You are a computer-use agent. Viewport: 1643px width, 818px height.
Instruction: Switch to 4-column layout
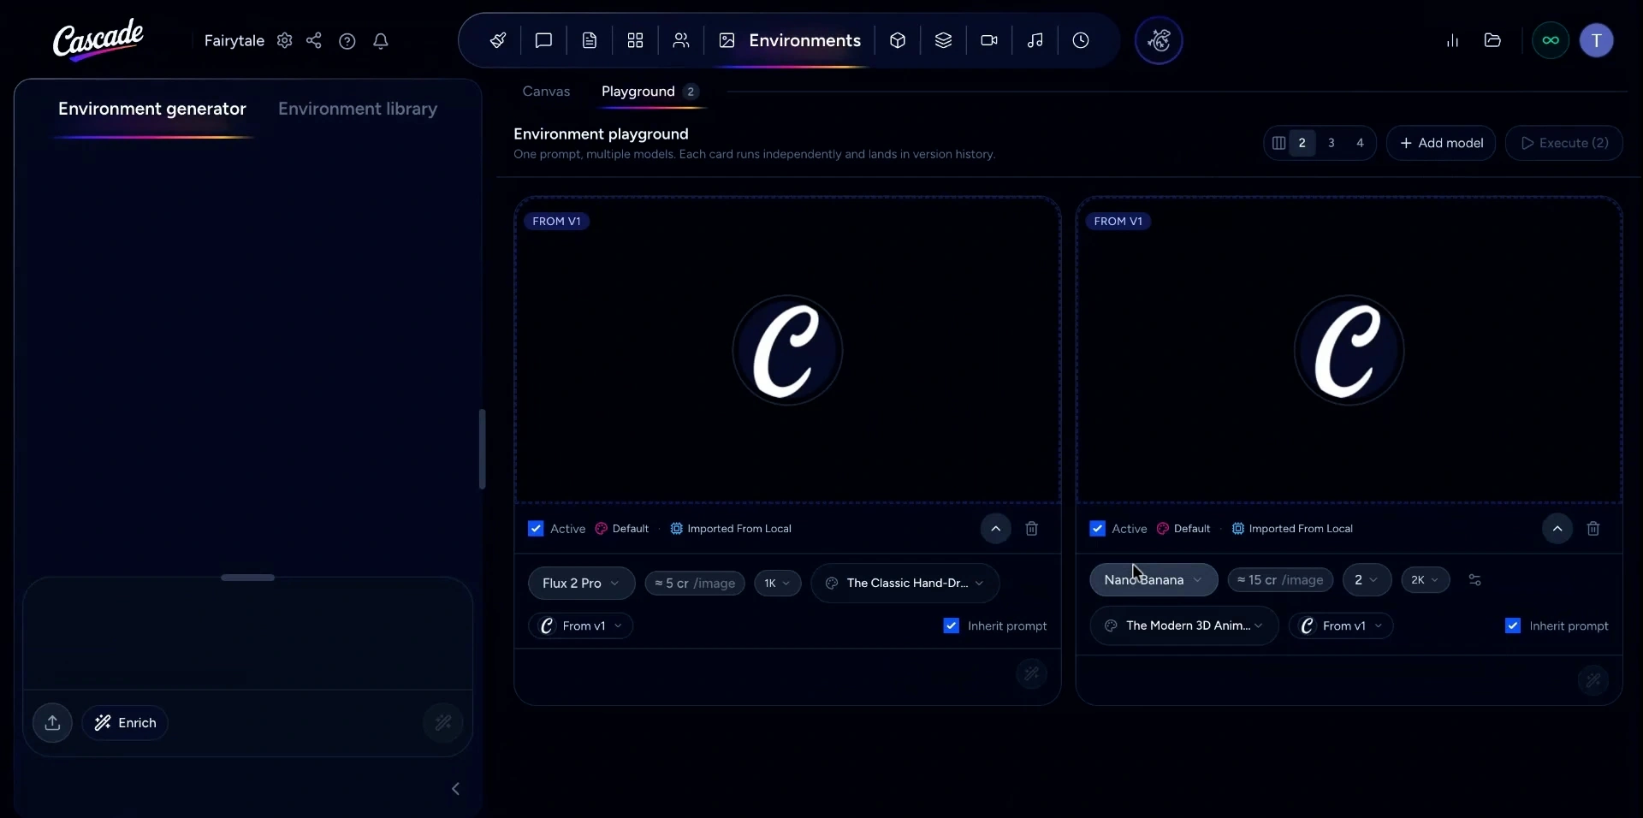(1361, 143)
